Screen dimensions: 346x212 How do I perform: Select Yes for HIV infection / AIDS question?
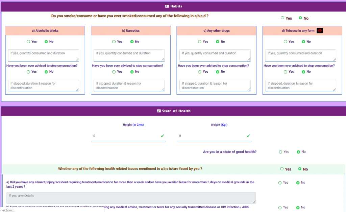(280, 208)
